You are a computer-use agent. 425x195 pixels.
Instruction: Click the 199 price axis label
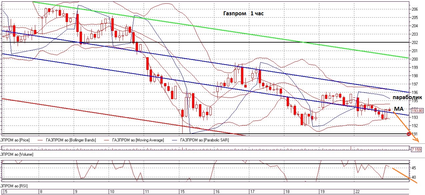[x=415, y=67]
